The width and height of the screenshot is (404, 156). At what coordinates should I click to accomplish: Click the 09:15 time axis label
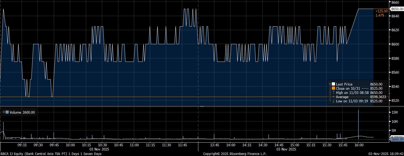point(22,145)
